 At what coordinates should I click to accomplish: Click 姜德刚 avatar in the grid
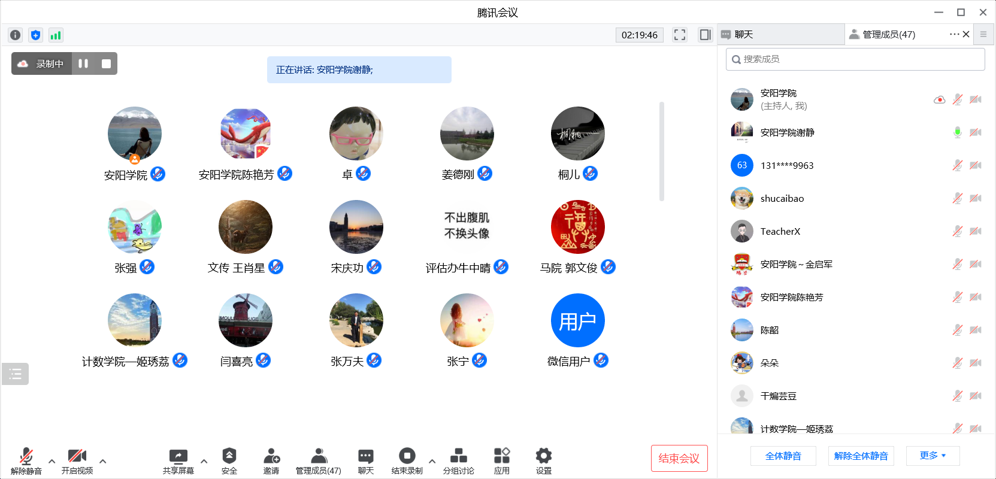click(x=467, y=134)
